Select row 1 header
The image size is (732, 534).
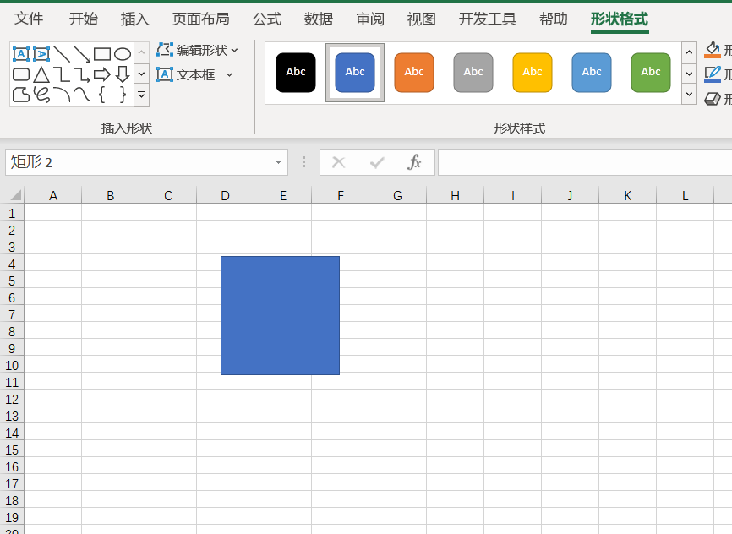coord(12,213)
